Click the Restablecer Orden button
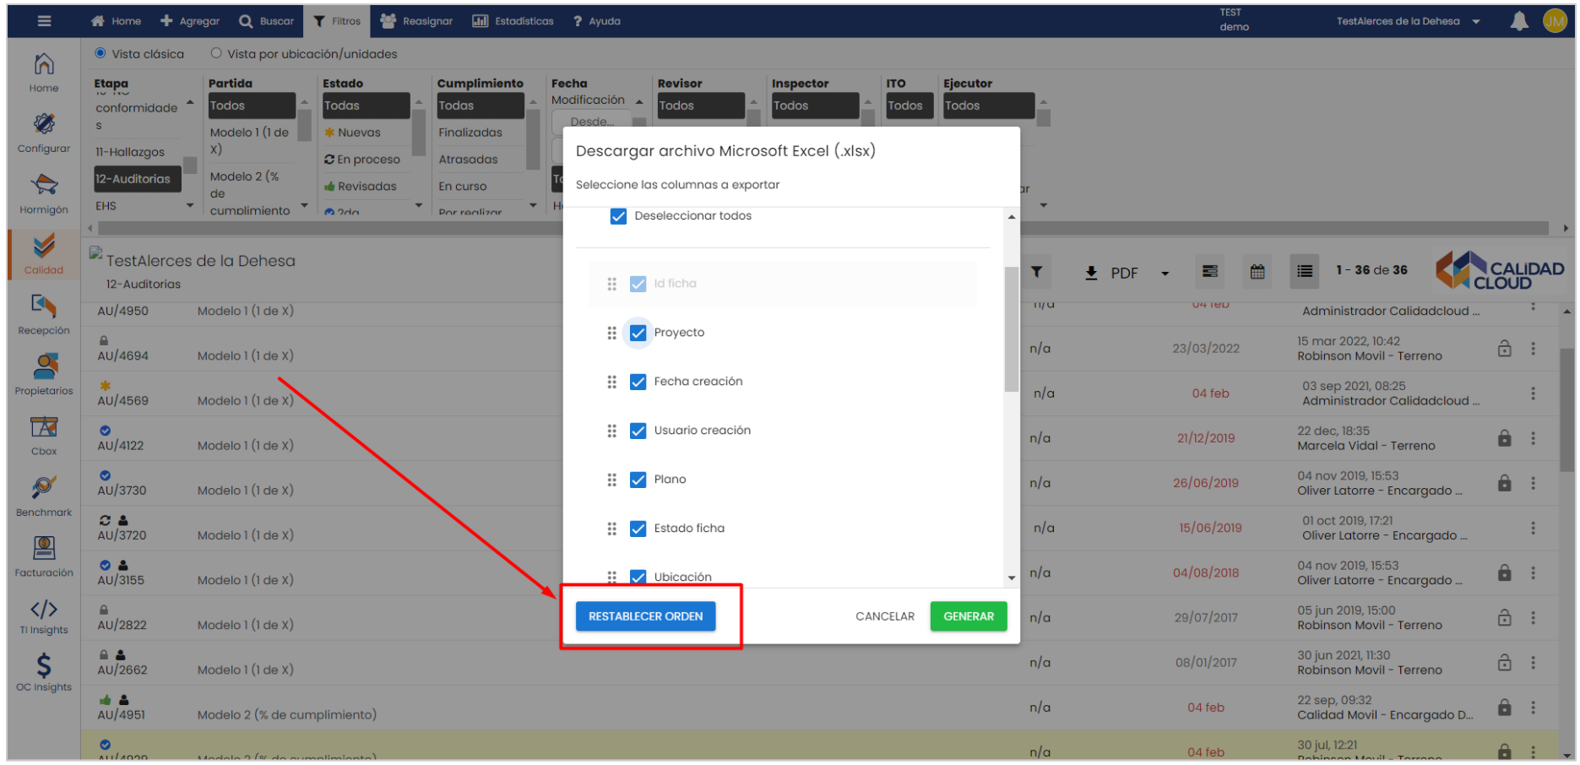 (645, 616)
